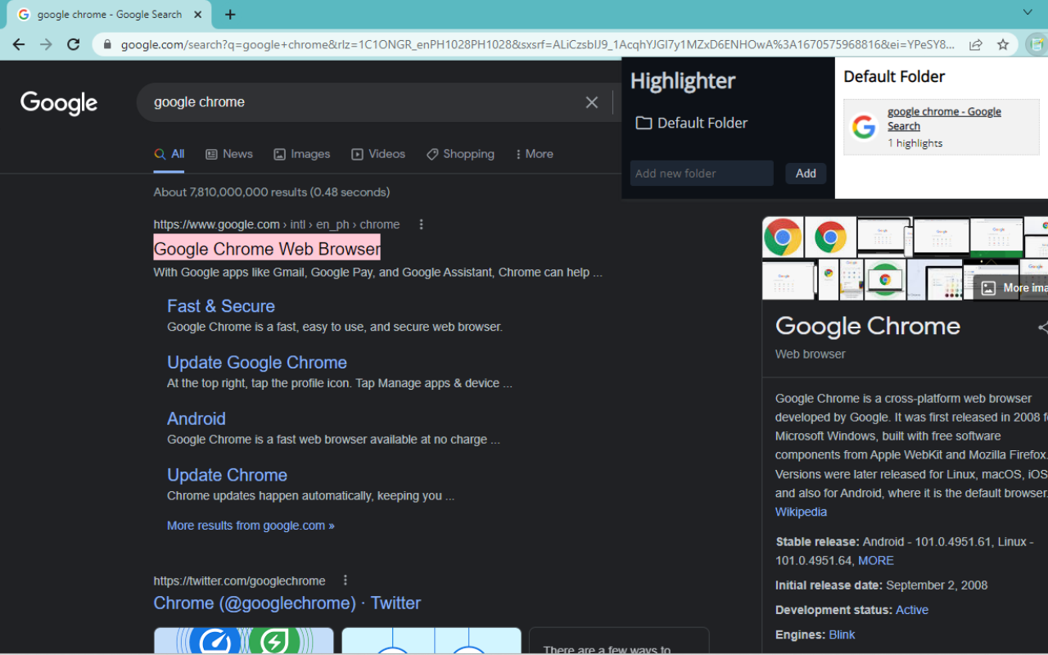
Task: Open first Twitter card with speedometer graphic
Action: [244, 641]
